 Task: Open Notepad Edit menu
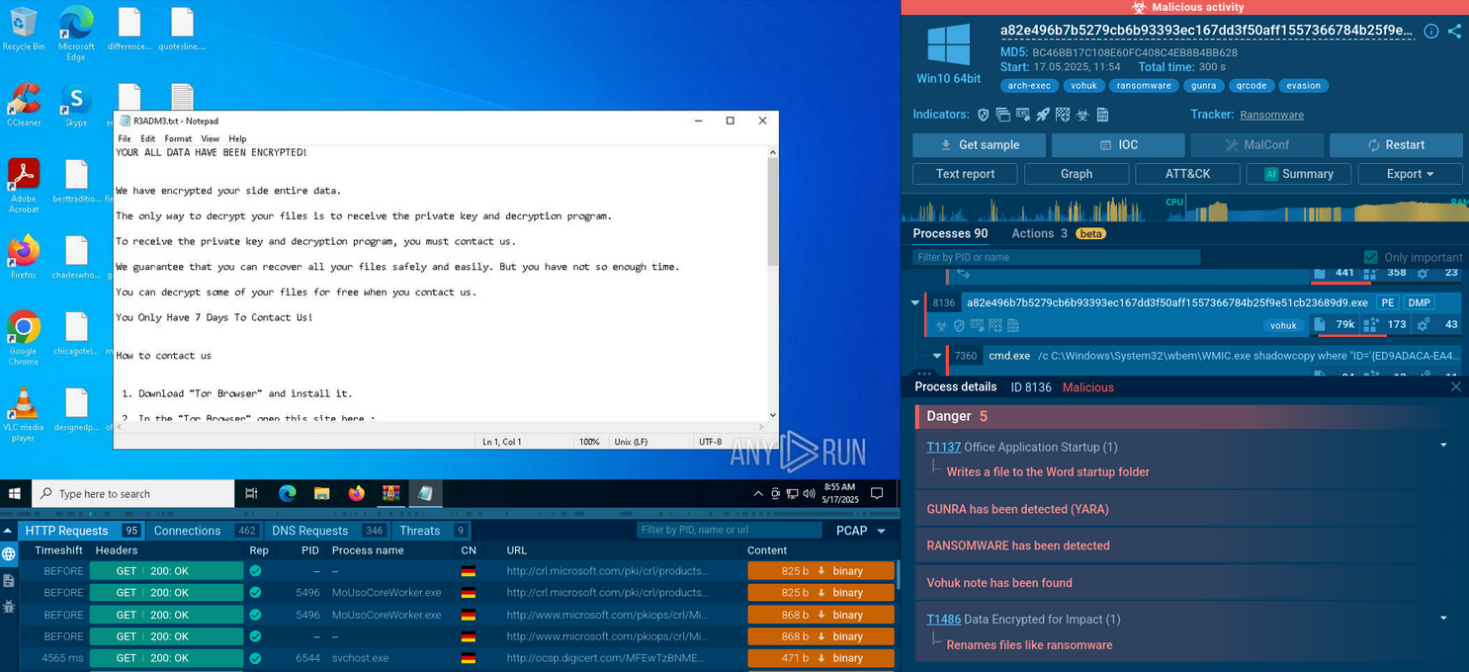pyautogui.click(x=147, y=138)
